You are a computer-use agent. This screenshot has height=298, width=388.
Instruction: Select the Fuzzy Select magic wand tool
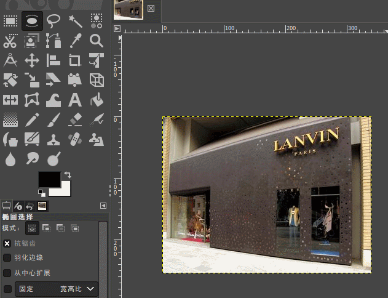75,21
